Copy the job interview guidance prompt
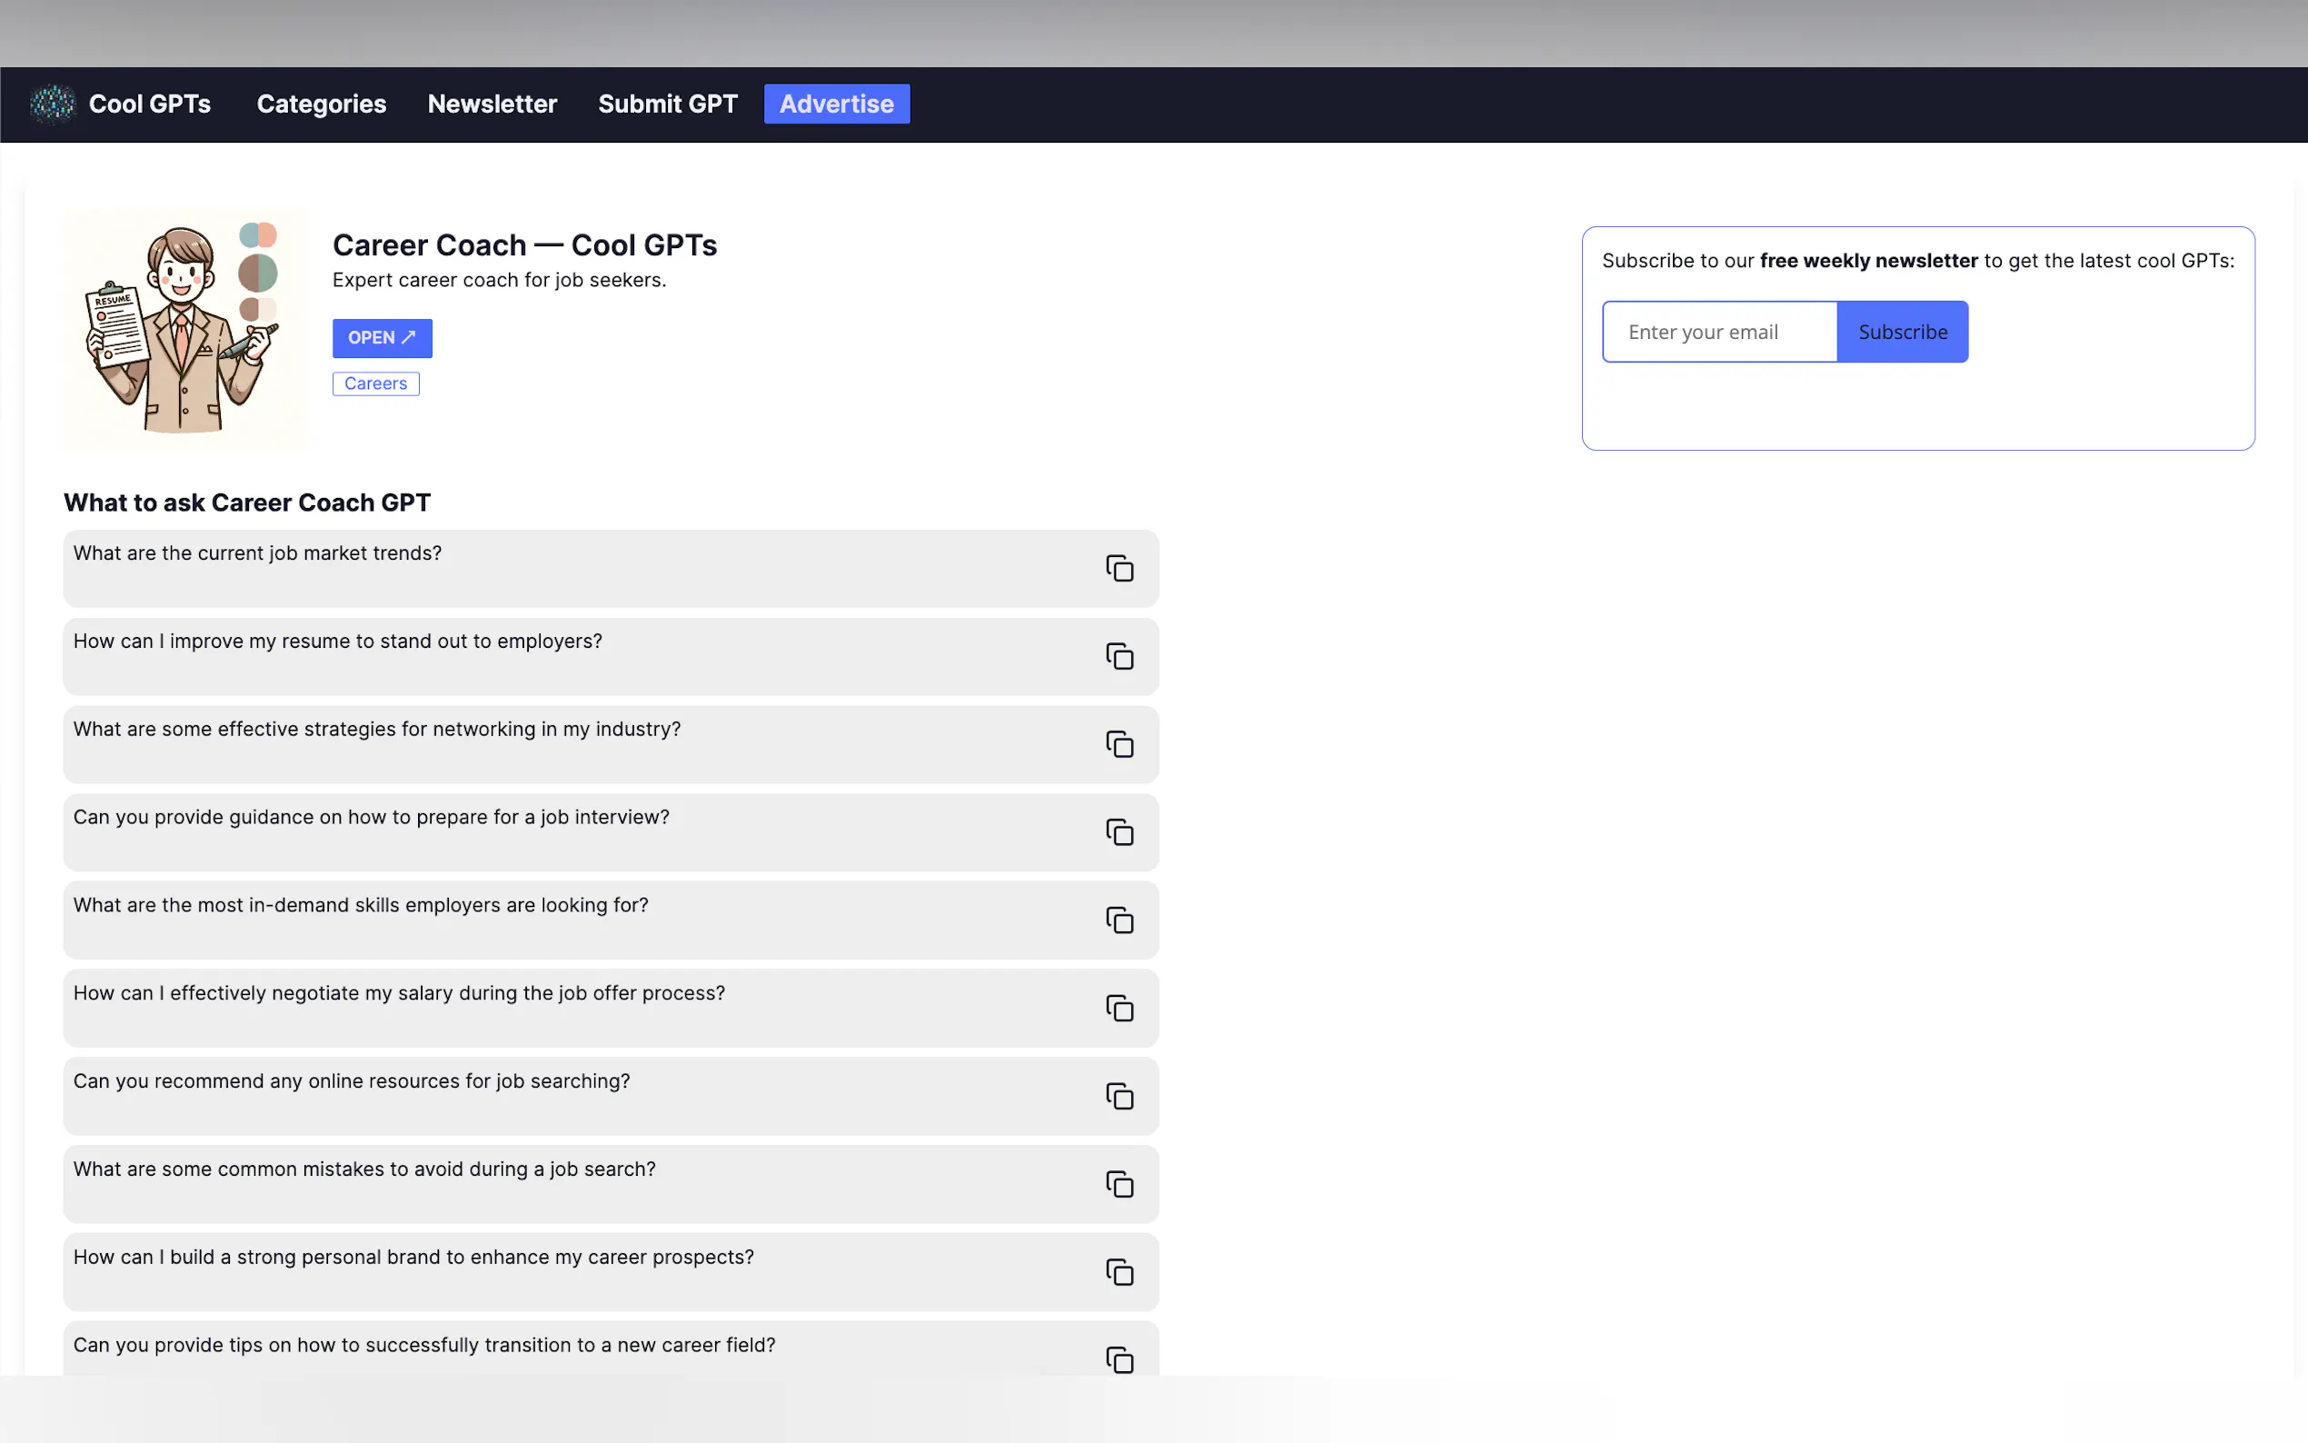The height and width of the screenshot is (1443, 2308). tap(1119, 832)
